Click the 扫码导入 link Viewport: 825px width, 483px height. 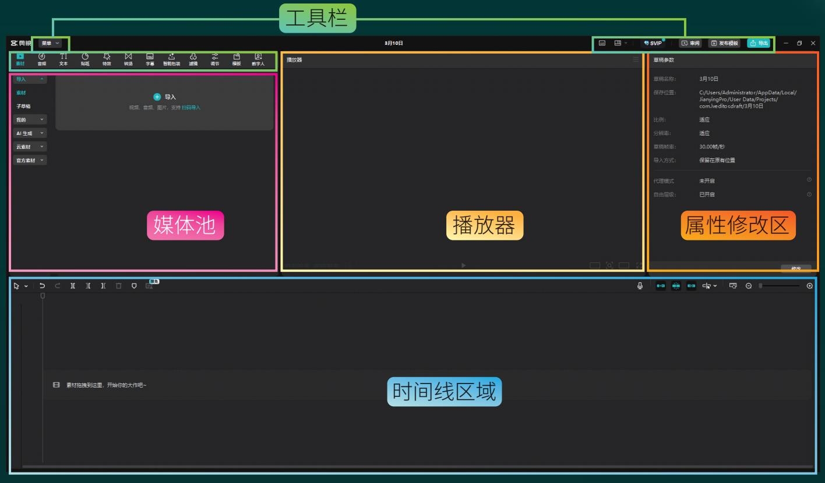click(191, 108)
